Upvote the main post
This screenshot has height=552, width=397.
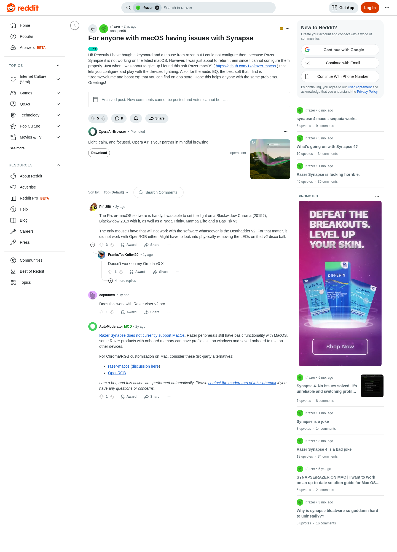click(93, 118)
